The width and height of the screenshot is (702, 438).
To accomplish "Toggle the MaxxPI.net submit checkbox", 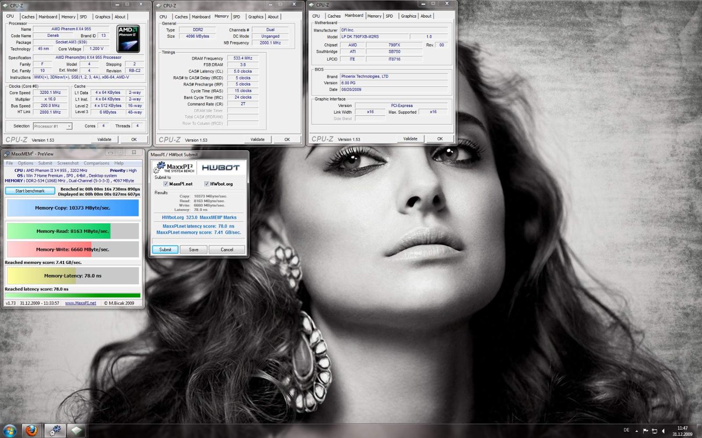I will pos(166,184).
